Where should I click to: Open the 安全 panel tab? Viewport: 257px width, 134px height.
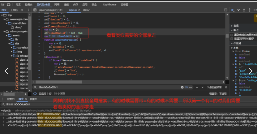coord(94,5)
